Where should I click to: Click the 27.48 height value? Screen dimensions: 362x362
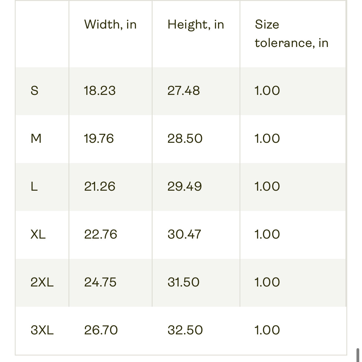coord(184,91)
